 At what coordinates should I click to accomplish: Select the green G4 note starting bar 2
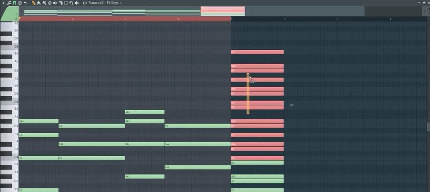click(92, 126)
